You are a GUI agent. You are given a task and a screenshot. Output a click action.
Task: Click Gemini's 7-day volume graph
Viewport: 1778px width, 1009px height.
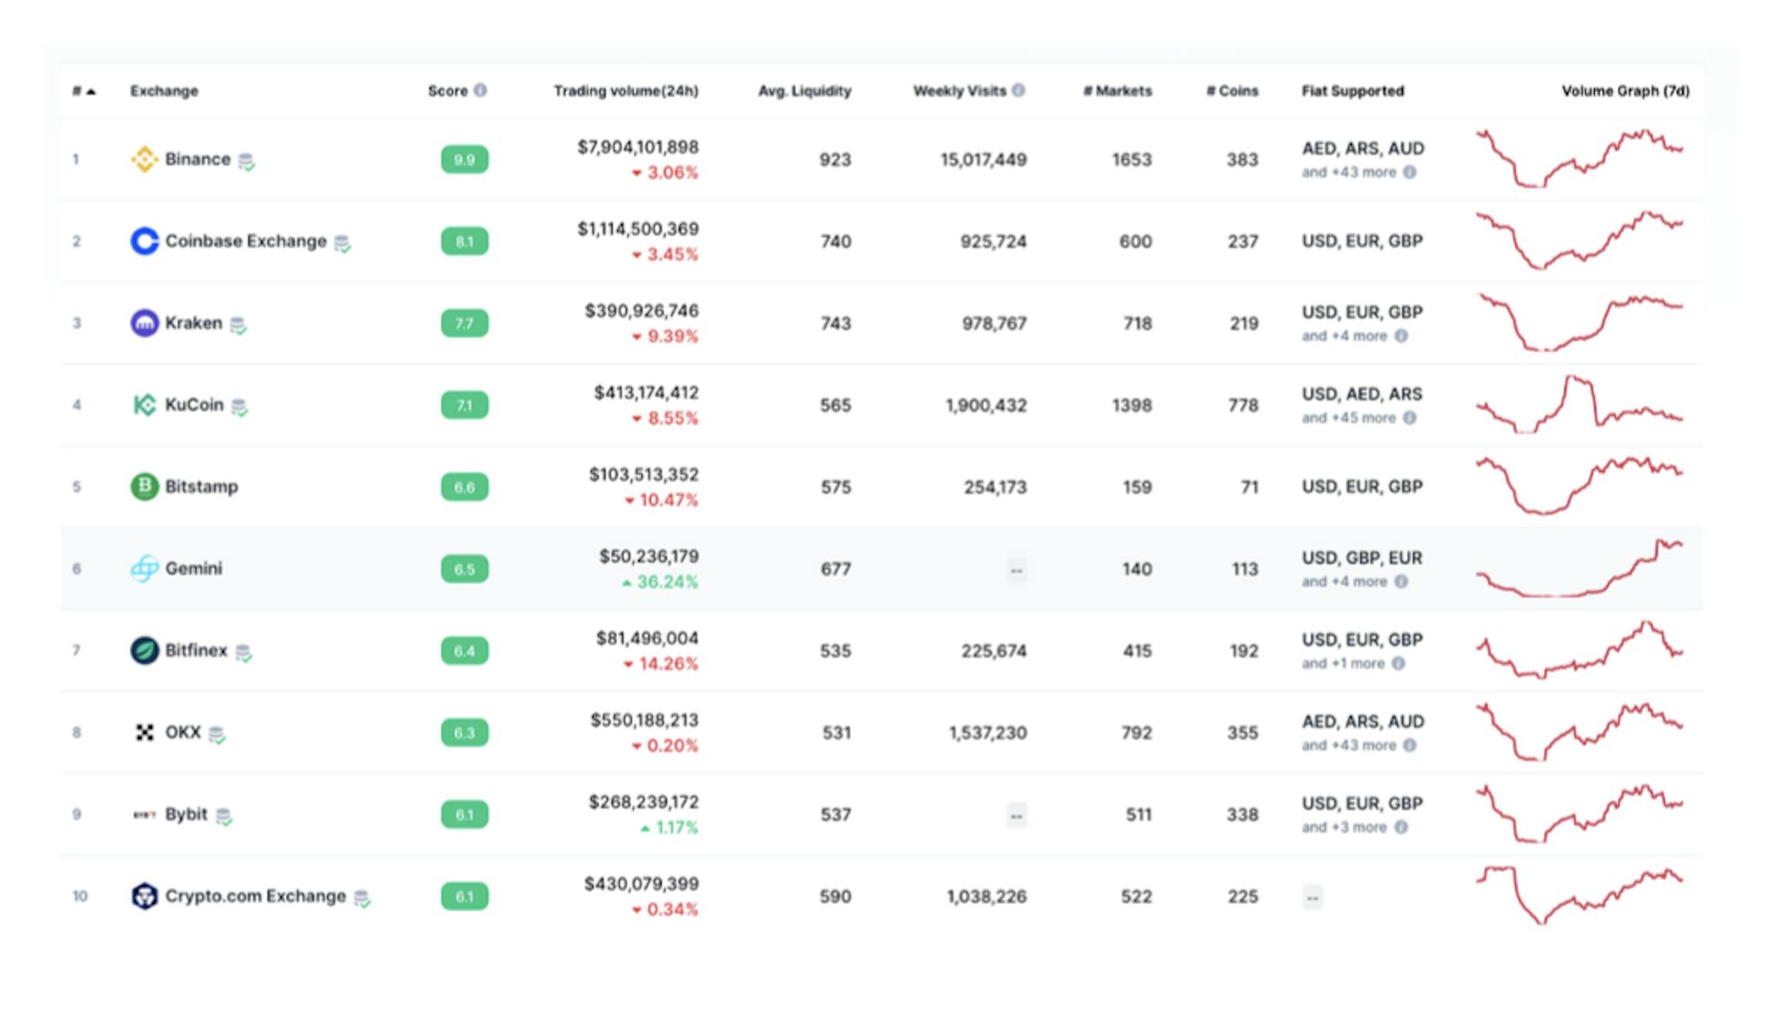1579,568
